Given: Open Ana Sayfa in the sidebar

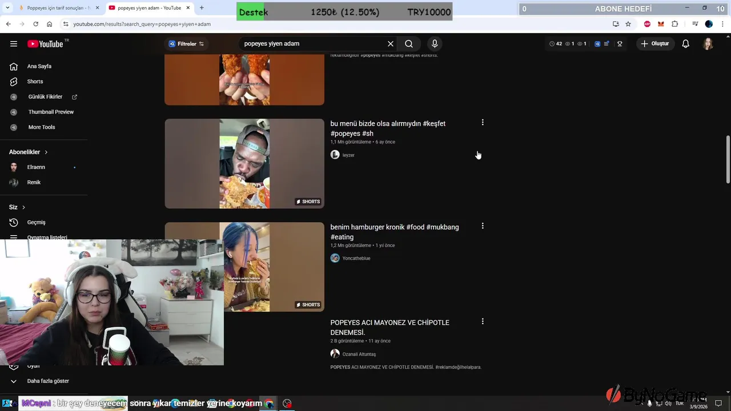Looking at the screenshot, I should click(39, 66).
